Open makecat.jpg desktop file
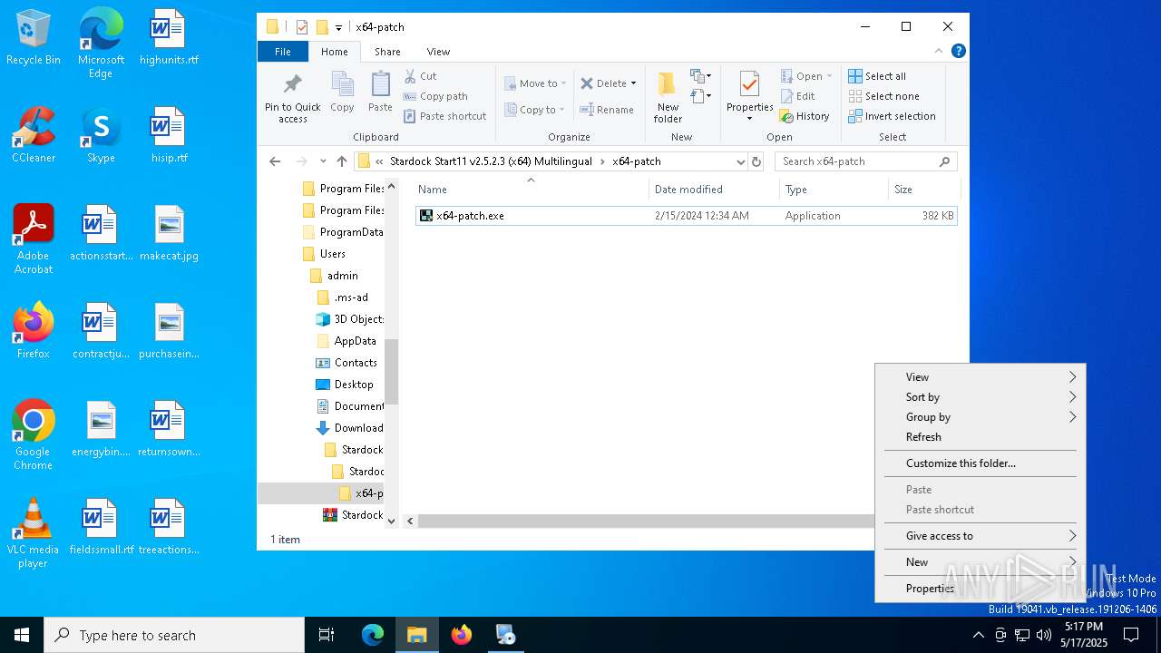Screen dimensions: 1161x653 (169, 233)
